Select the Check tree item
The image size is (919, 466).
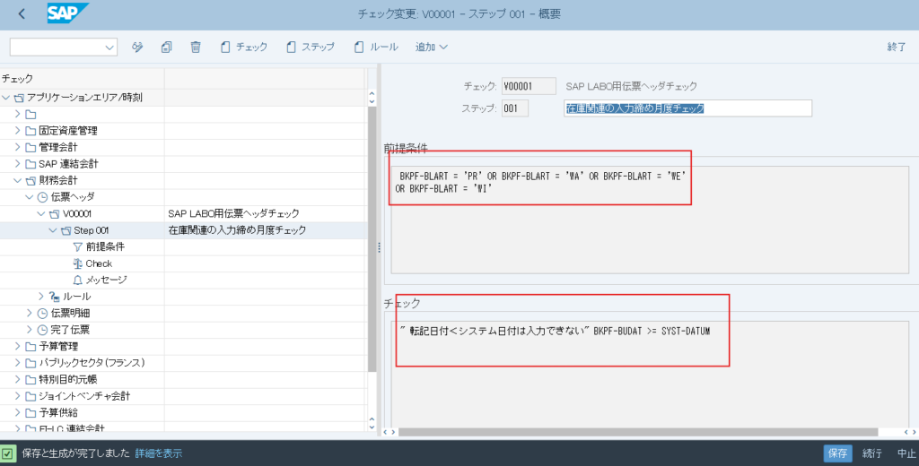pos(99,263)
